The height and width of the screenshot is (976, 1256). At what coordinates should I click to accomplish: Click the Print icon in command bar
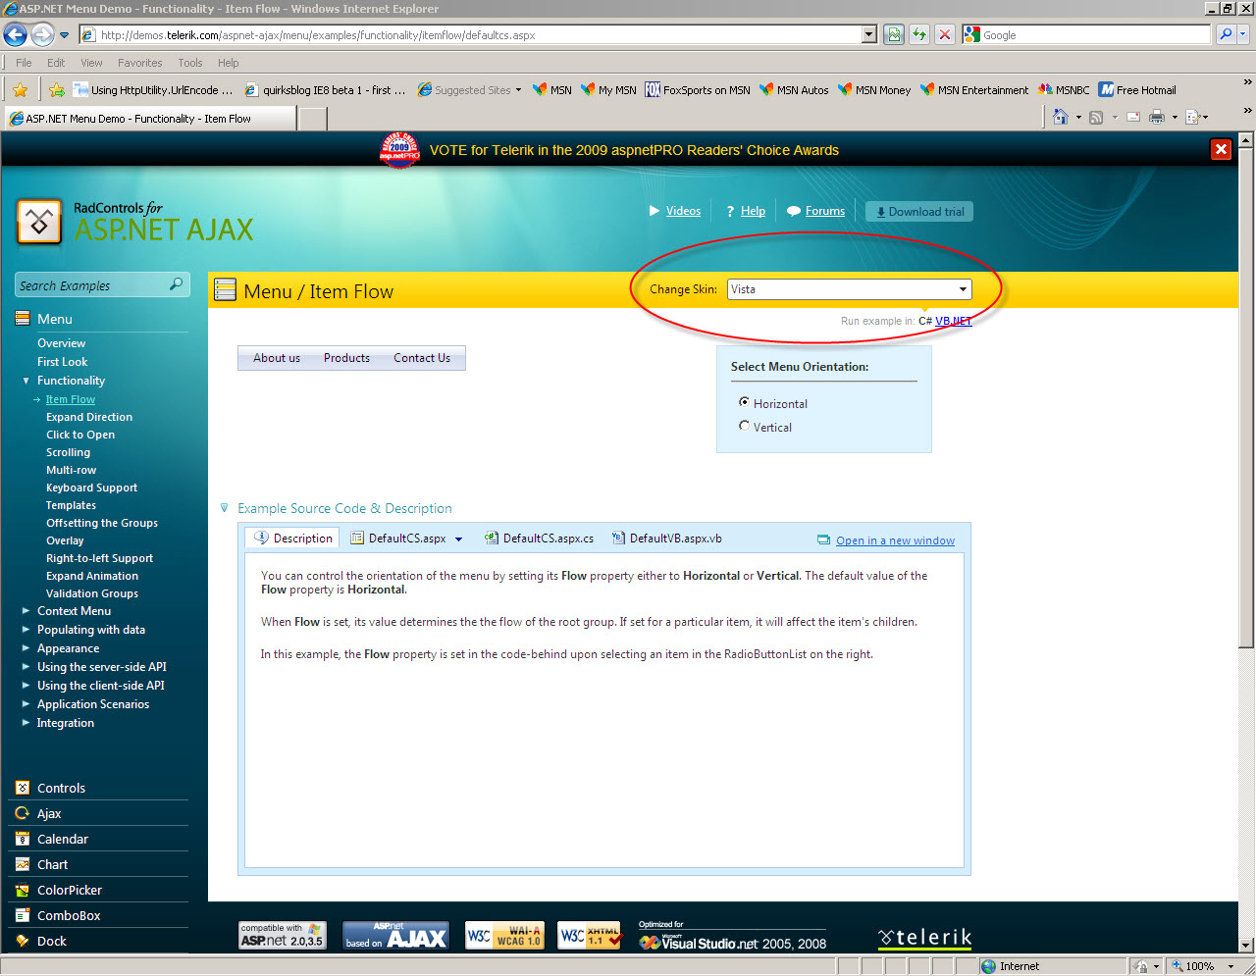coord(1157,118)
